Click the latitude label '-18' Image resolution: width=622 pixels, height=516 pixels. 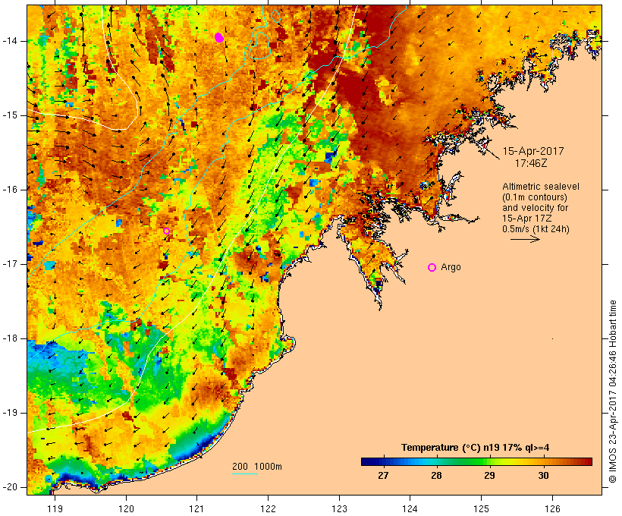[10, 338]
